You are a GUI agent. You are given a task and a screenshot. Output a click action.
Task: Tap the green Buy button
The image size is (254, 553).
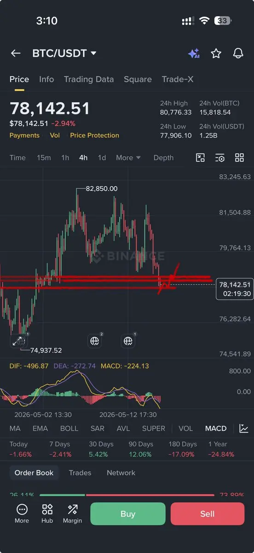click(x=128, y=514)
